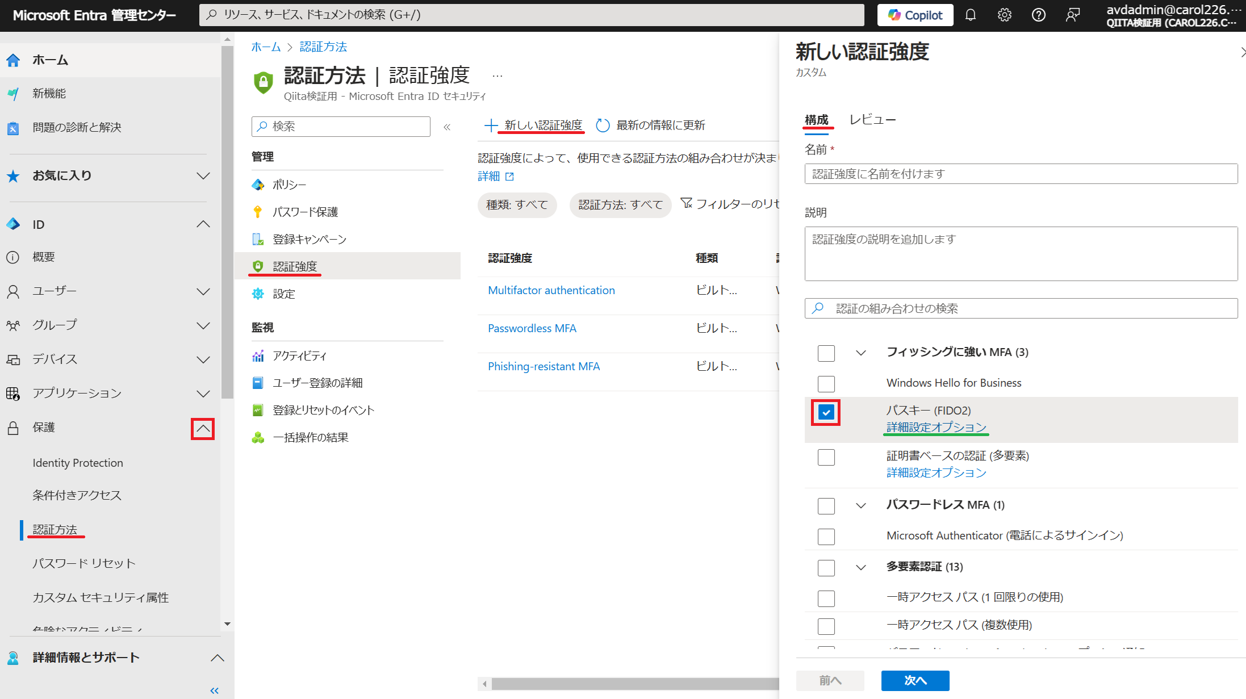Click the refresh 最新の情報に更新 icon
The width and height of the screenshot is (1246, 699).
click(x=603, y=125)
